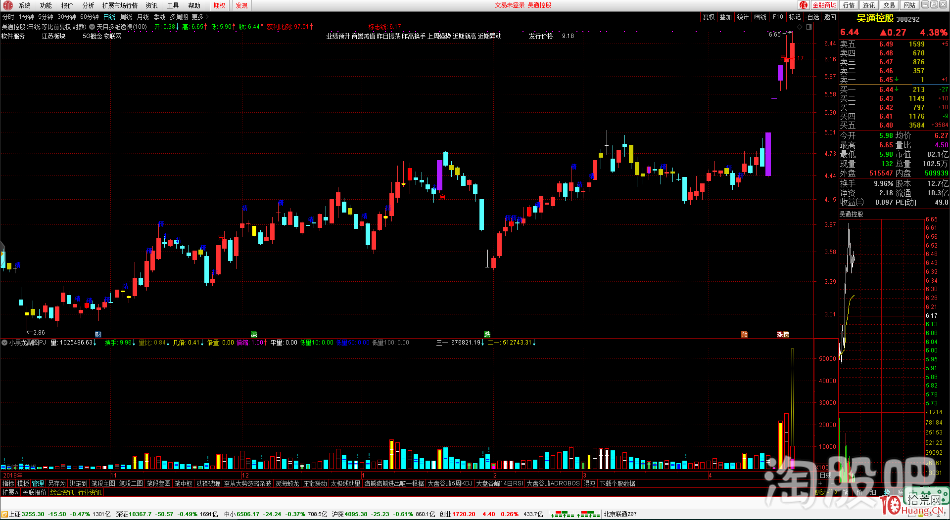Click the round arrow icon before 天目多维透视
This screenshot has width=950, height=520.
pyautogui.click(x=92, y=27)
